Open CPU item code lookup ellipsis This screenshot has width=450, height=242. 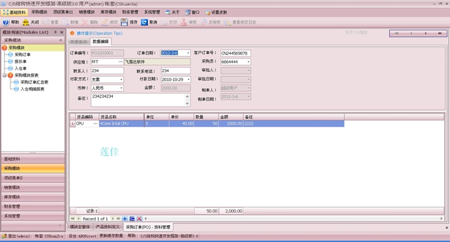pyautogui.click(x=95, y=124)
